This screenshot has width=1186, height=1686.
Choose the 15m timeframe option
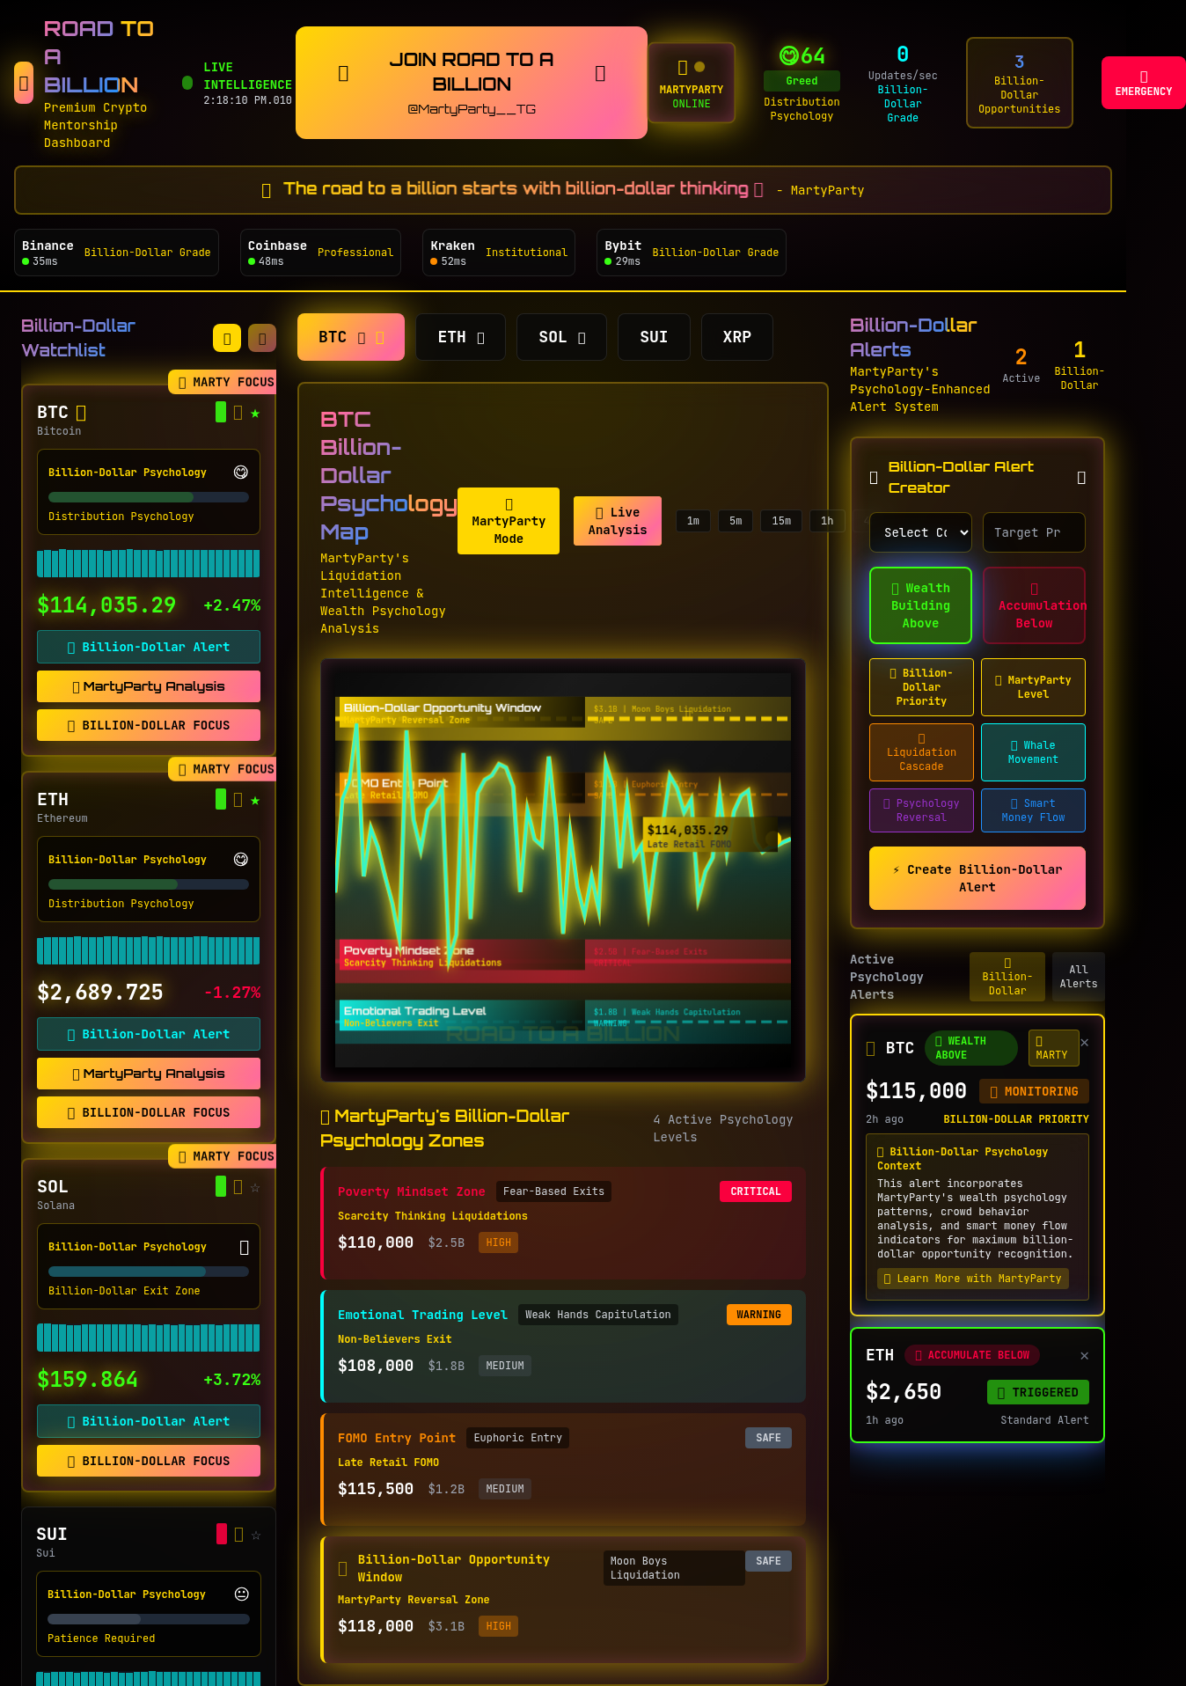[780, 521]
